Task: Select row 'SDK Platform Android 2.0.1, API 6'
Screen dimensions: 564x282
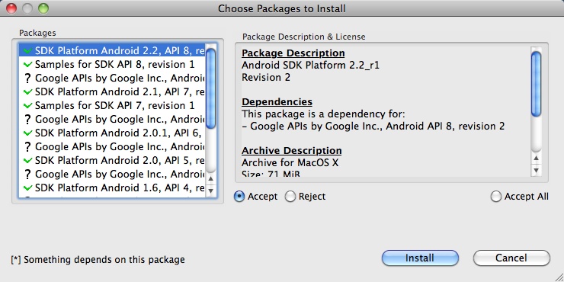Action: coord(112,133)
